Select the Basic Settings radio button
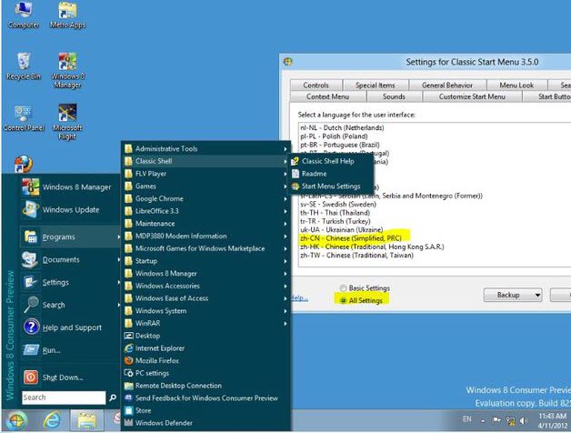 343,287
